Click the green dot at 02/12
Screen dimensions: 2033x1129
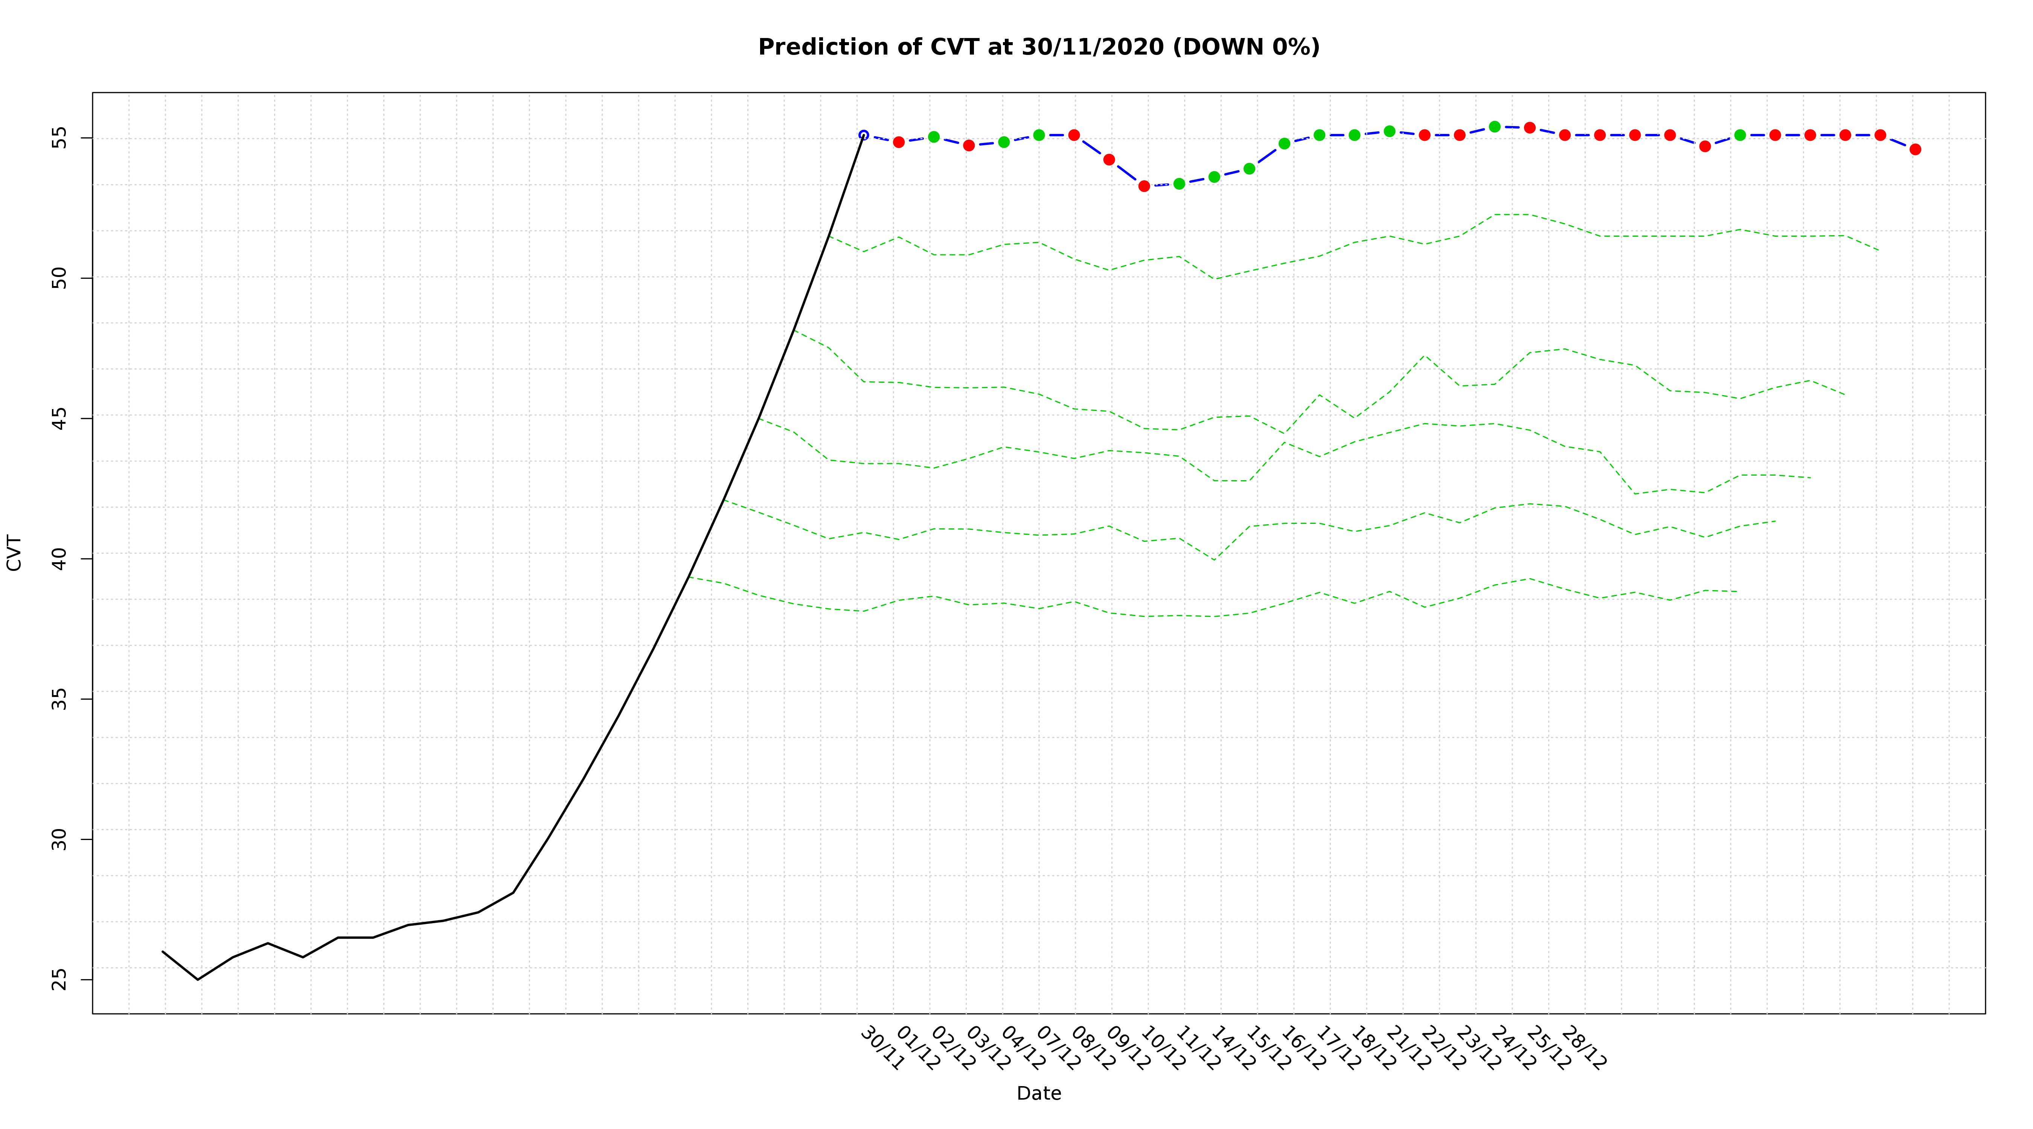coord(934,137)
